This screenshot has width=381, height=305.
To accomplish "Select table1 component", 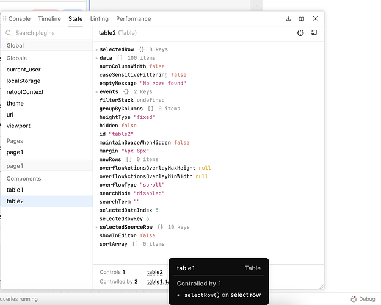I will [x=15, y=190].
